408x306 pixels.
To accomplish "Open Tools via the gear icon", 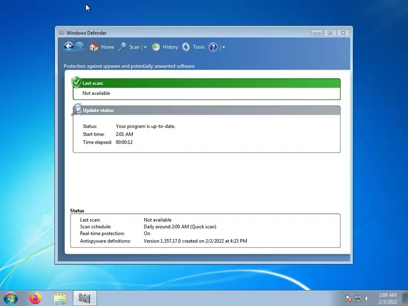I will point(186,47).
